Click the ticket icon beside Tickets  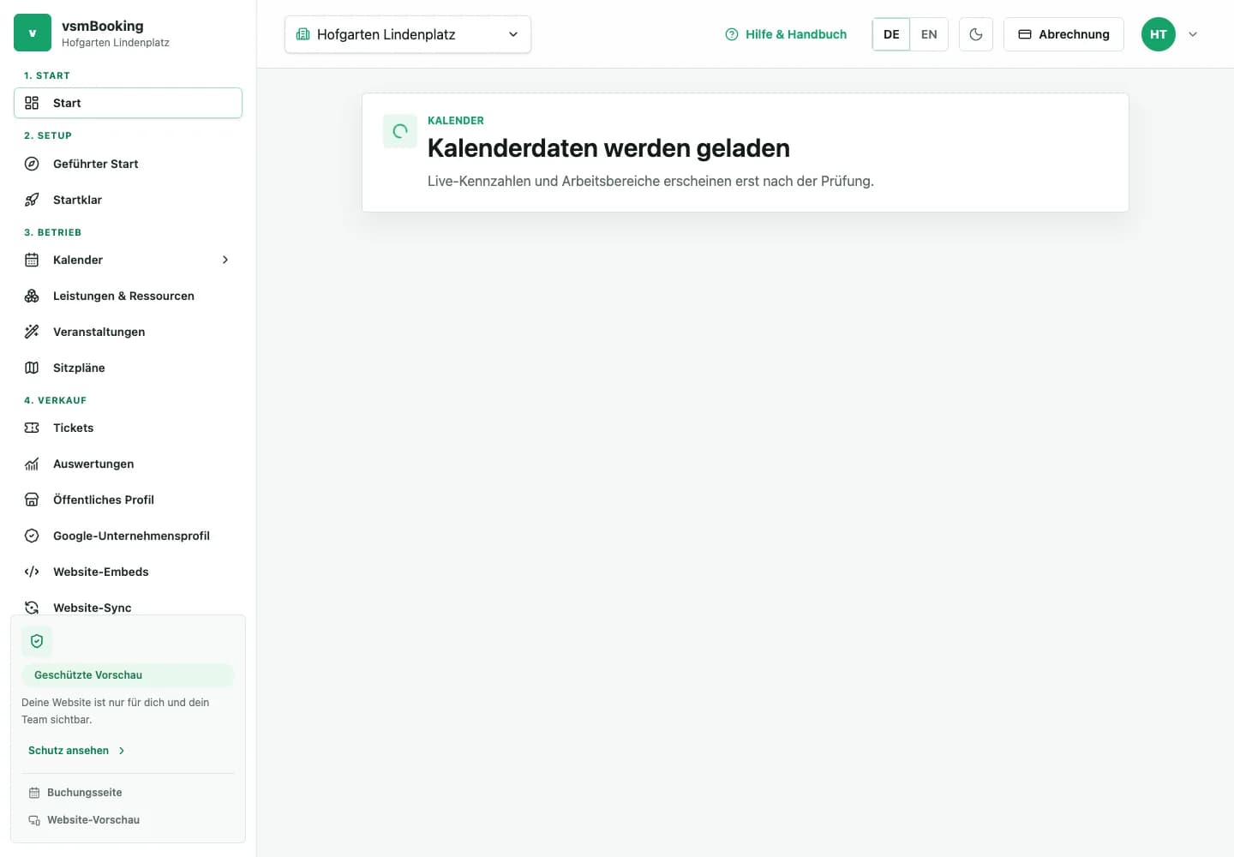point(32,428)
